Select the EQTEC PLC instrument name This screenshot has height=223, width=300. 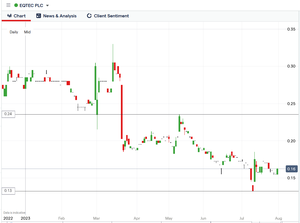[x=31, y=6]
